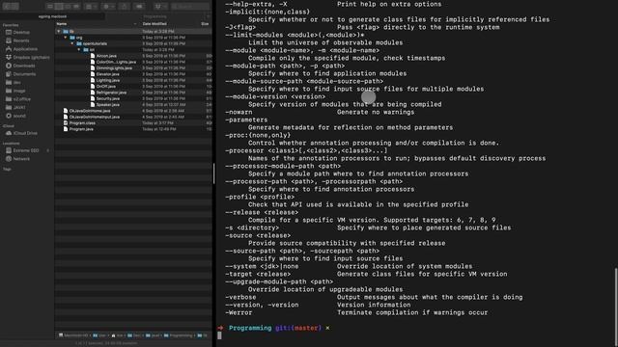Image resolution: width=618 pixels, height=347 pixels.
Task: Switch Finder to column view
Action: pyautogui.click(x=68, y=7)
